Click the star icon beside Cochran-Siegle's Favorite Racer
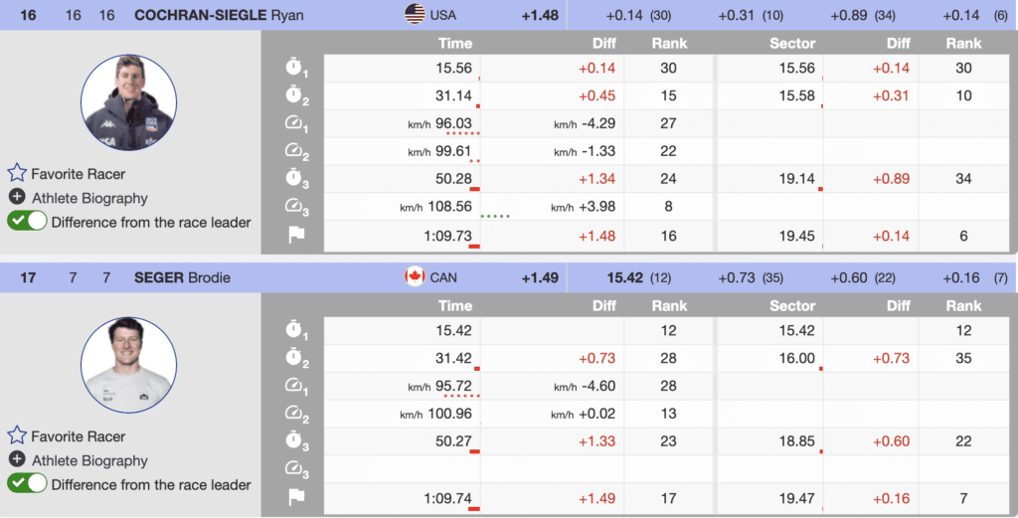Image resolution: width=1018 pixels, height=518 pixels. pyautogui.click(x=17, y=172)
